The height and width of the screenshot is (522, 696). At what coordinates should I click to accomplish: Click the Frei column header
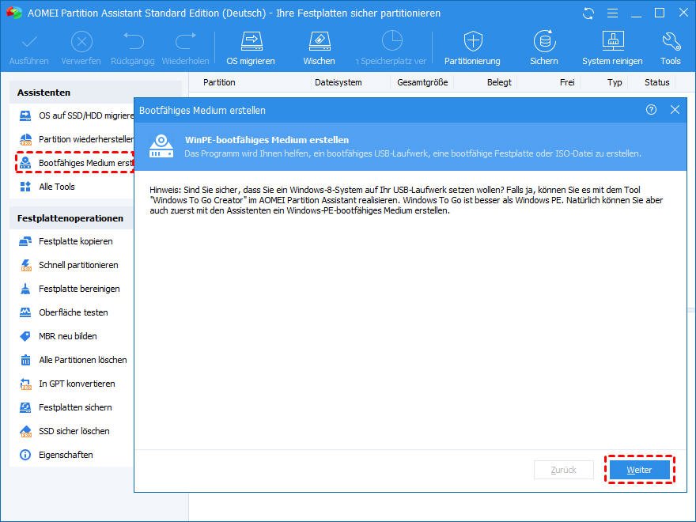[567, 82]
